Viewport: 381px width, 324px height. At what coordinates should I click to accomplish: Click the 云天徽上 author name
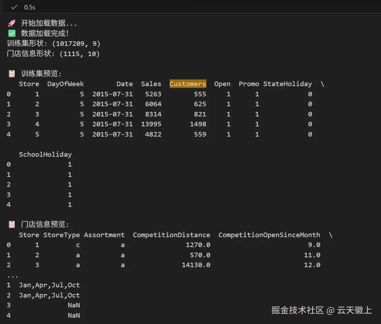(354, 310)
